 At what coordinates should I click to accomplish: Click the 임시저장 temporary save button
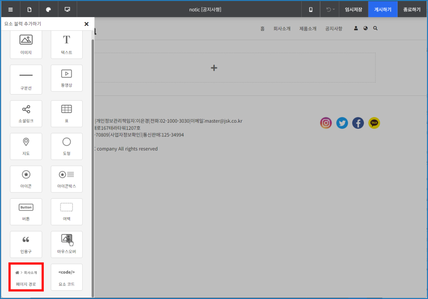click(x=353, y=9)
